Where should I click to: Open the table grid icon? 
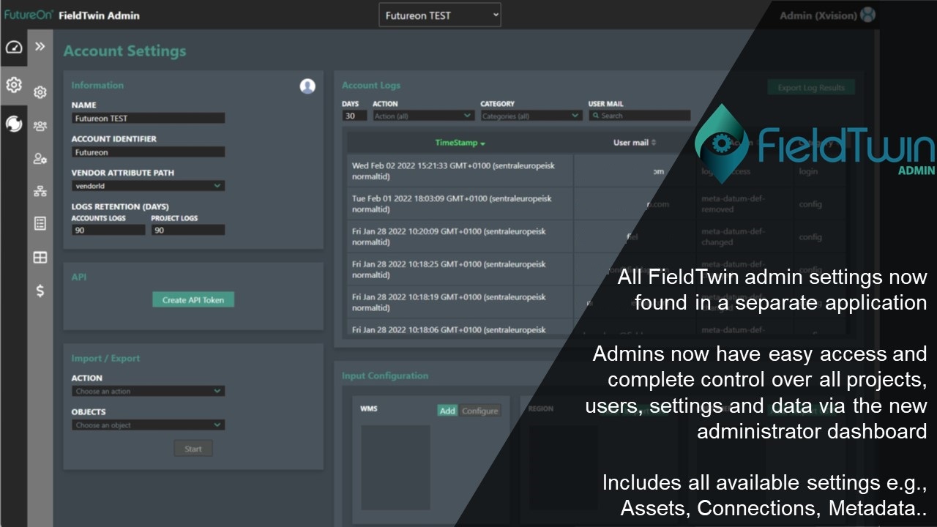pos(40,258)
